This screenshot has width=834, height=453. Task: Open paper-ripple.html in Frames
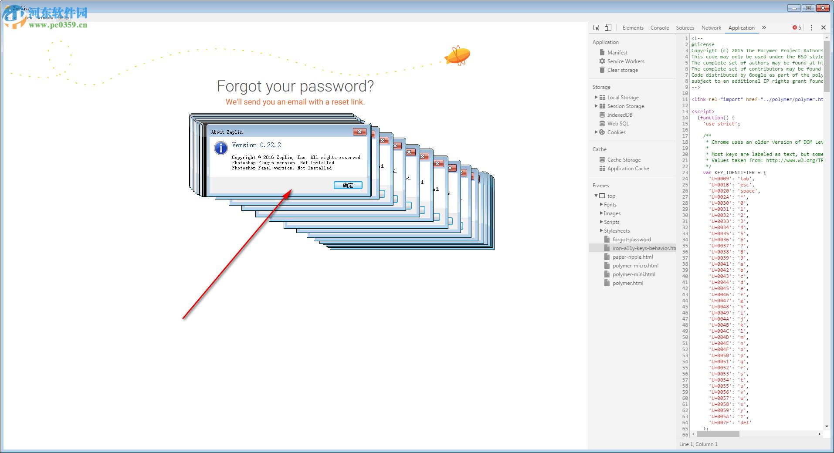point(633,257)
